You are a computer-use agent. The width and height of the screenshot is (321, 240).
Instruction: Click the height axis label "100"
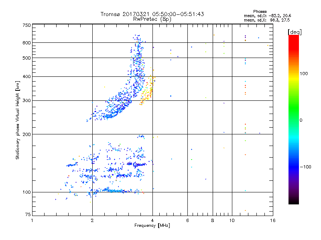click(x=26, y=192)
